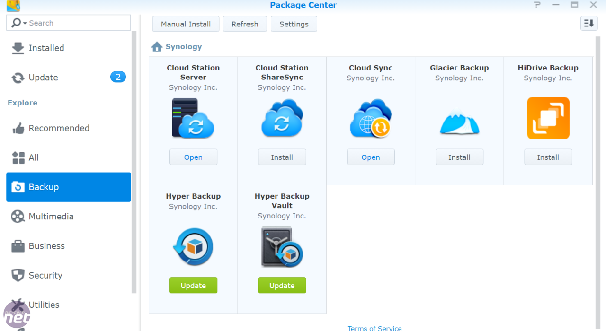Screen dimensions: 606x331
Task: Click the Cloud Station Server title text
Action: pyautogui.click(x=193, y=72)
